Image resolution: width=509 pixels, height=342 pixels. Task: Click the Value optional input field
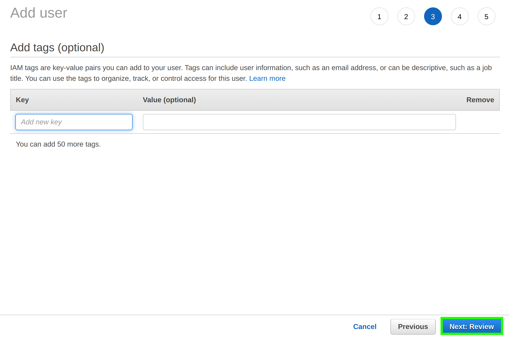(299, 122)
